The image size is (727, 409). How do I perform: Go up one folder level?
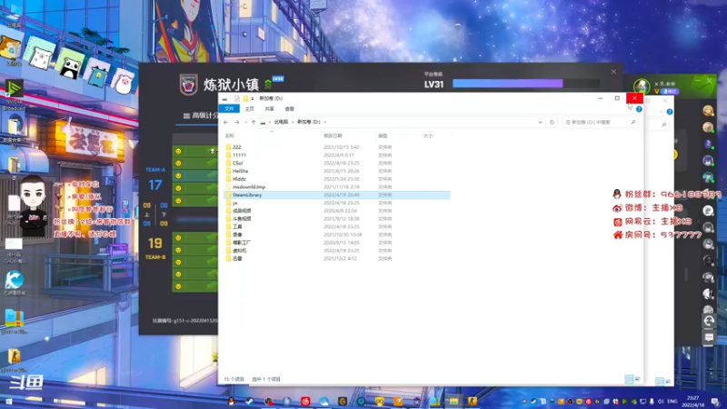[254, 122]
